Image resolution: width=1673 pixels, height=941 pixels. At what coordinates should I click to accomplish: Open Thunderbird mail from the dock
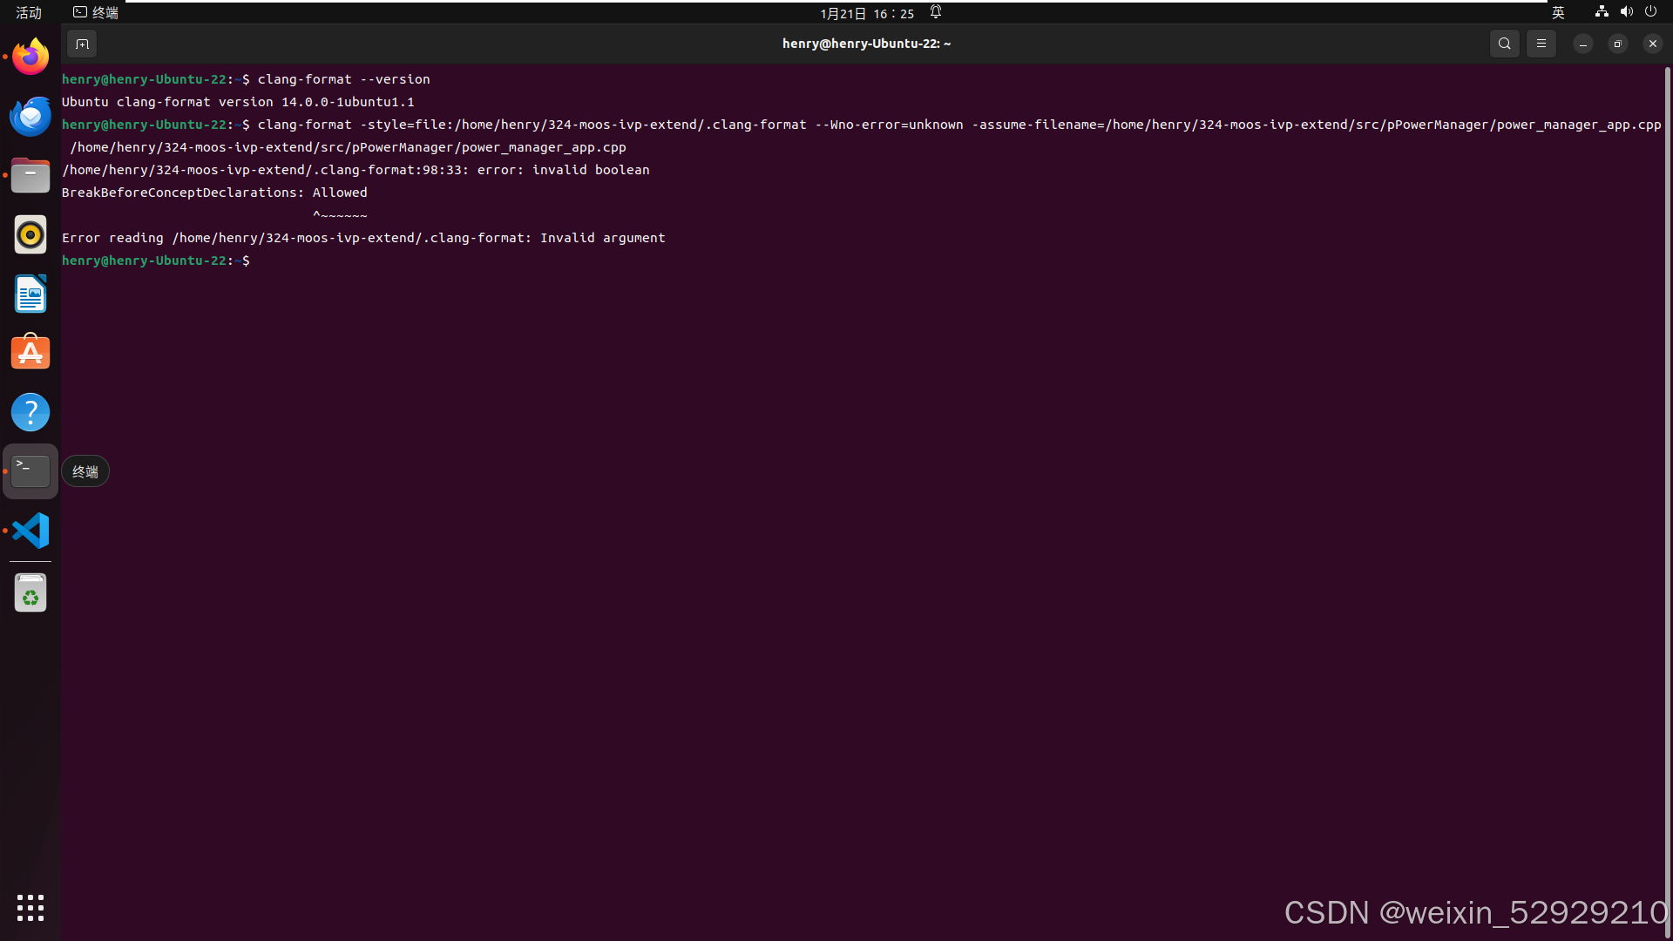(x=30, y=116)
